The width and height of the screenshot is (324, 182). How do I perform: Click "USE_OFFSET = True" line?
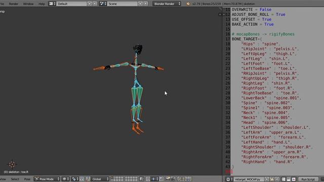click(252, 19)
